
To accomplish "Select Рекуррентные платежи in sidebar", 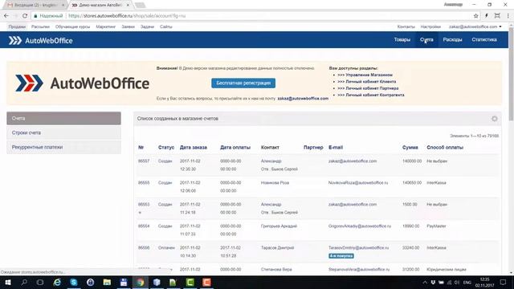I will pyautogui.click(x=63, y=147).
